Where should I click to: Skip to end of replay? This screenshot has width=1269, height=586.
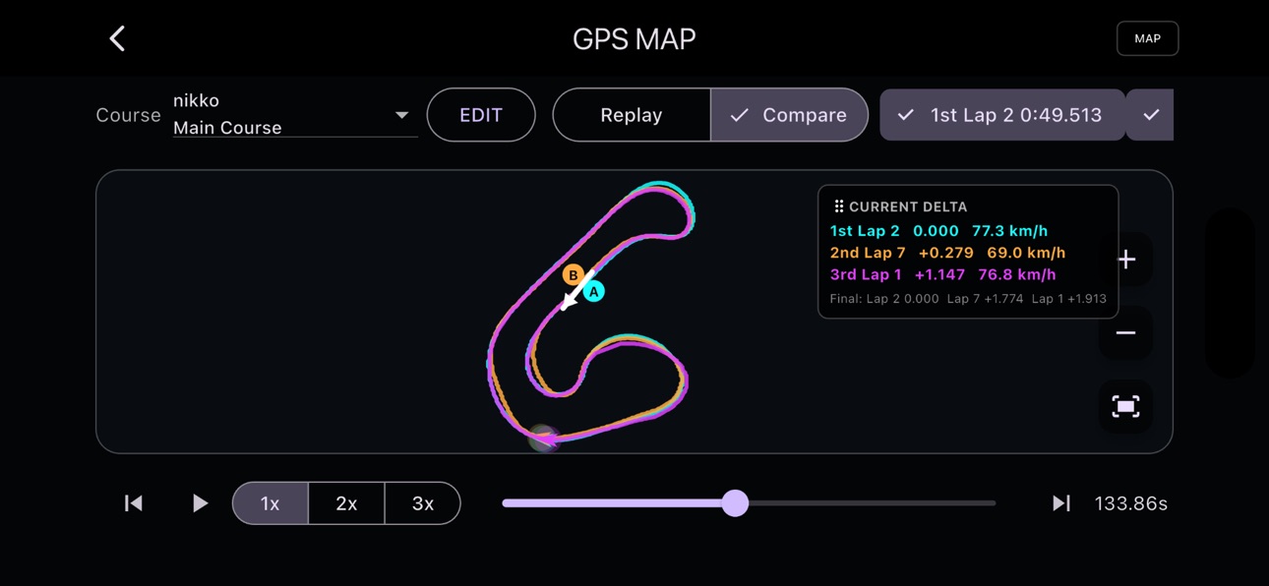[x=1060, y=503]
